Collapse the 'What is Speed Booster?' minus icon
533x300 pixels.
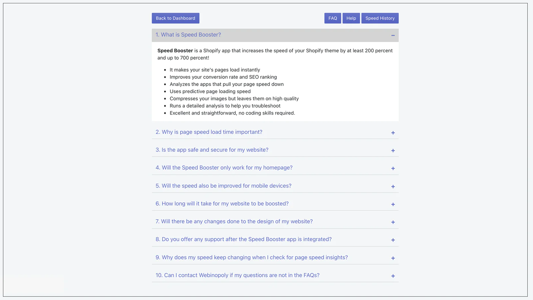pyautogui.click(x=393, y=35)
